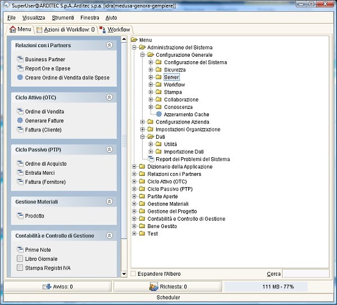The height and width of the screenshot is (305, 337).
Task: Click the Report dei Problemi del Sistema icon
Action: click(151, 159)
